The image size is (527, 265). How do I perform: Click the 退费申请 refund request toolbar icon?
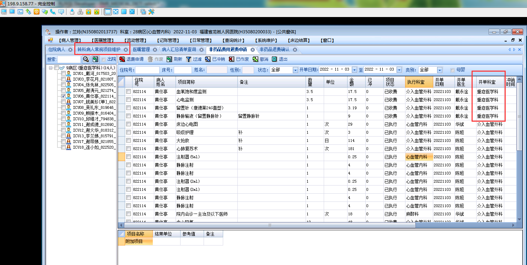(122, 59)
